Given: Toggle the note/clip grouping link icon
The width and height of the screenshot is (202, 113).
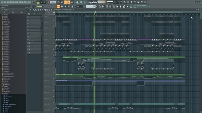Looking at the screenshot, I should [x=69, y=6].
